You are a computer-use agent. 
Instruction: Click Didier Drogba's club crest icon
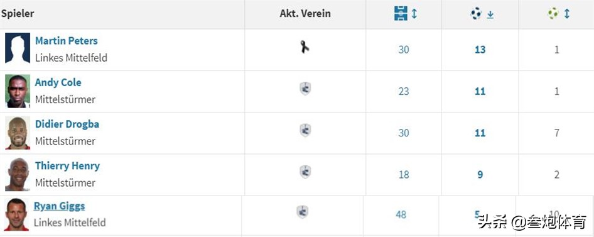click(x=305, y=131)
